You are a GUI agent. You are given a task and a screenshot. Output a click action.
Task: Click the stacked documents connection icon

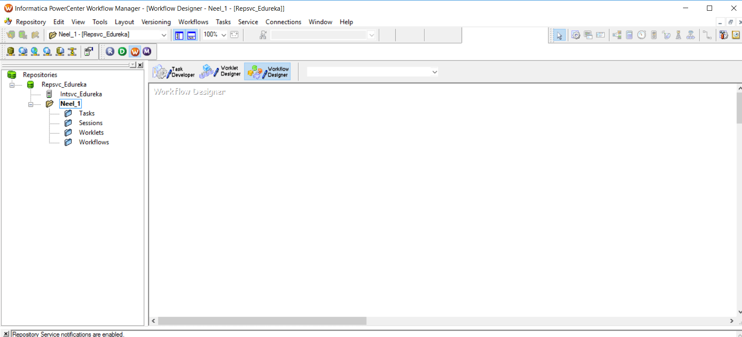click(60, 51)
